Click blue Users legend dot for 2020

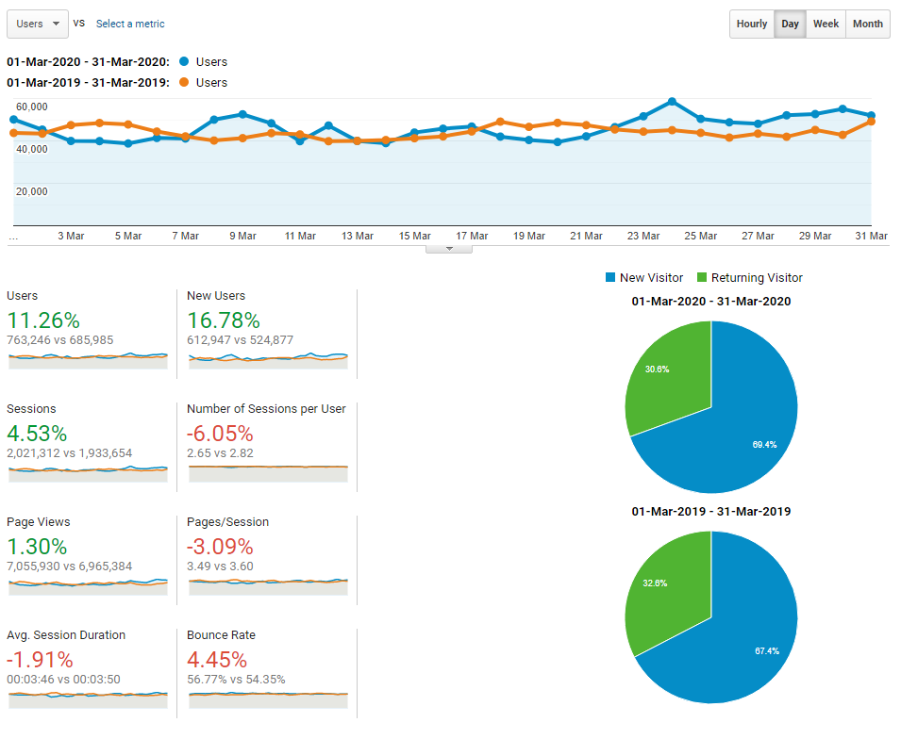click(183, 62)
